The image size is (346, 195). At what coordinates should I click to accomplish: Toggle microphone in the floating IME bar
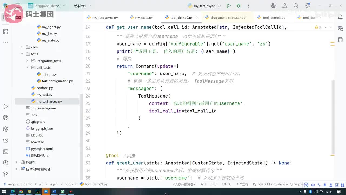pyautogui.click(x=325, y=185)
